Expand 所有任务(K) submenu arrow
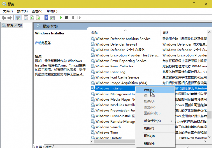214x148 pixels. click(x=172, y=121)
